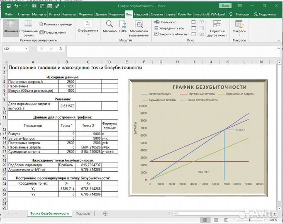The width and height of the screenshot is (283, 224).
Task: Click the Name Box showing I32
Action: coord(14,49)
